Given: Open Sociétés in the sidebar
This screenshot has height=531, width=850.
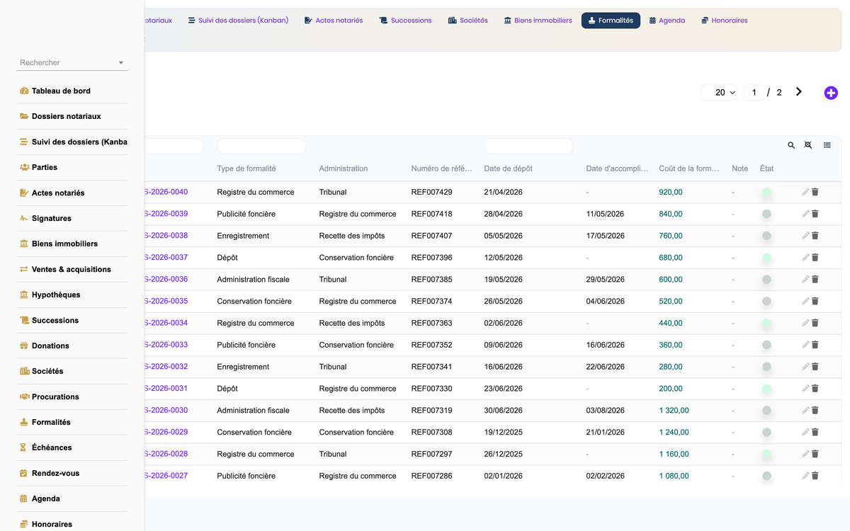Looking at the screenshot, I should click(72, 371).
